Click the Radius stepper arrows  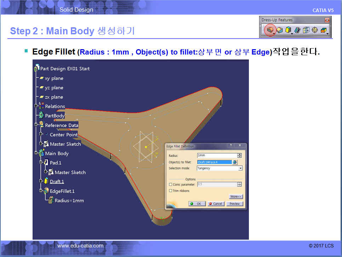tap(240, 155)
